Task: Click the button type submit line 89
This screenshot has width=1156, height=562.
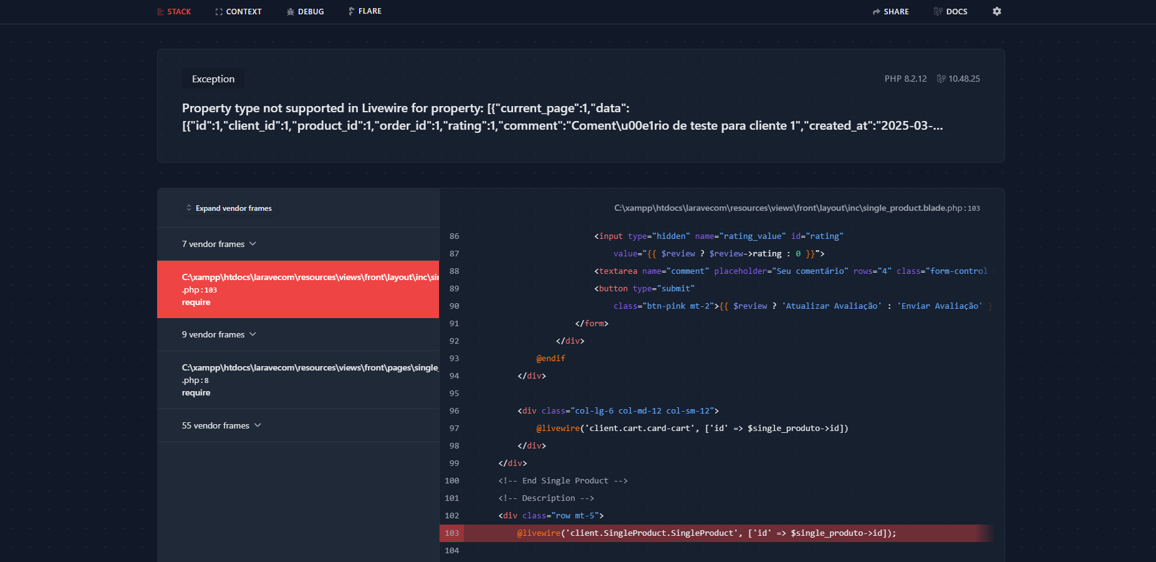Action: click(x=644, y=289)
